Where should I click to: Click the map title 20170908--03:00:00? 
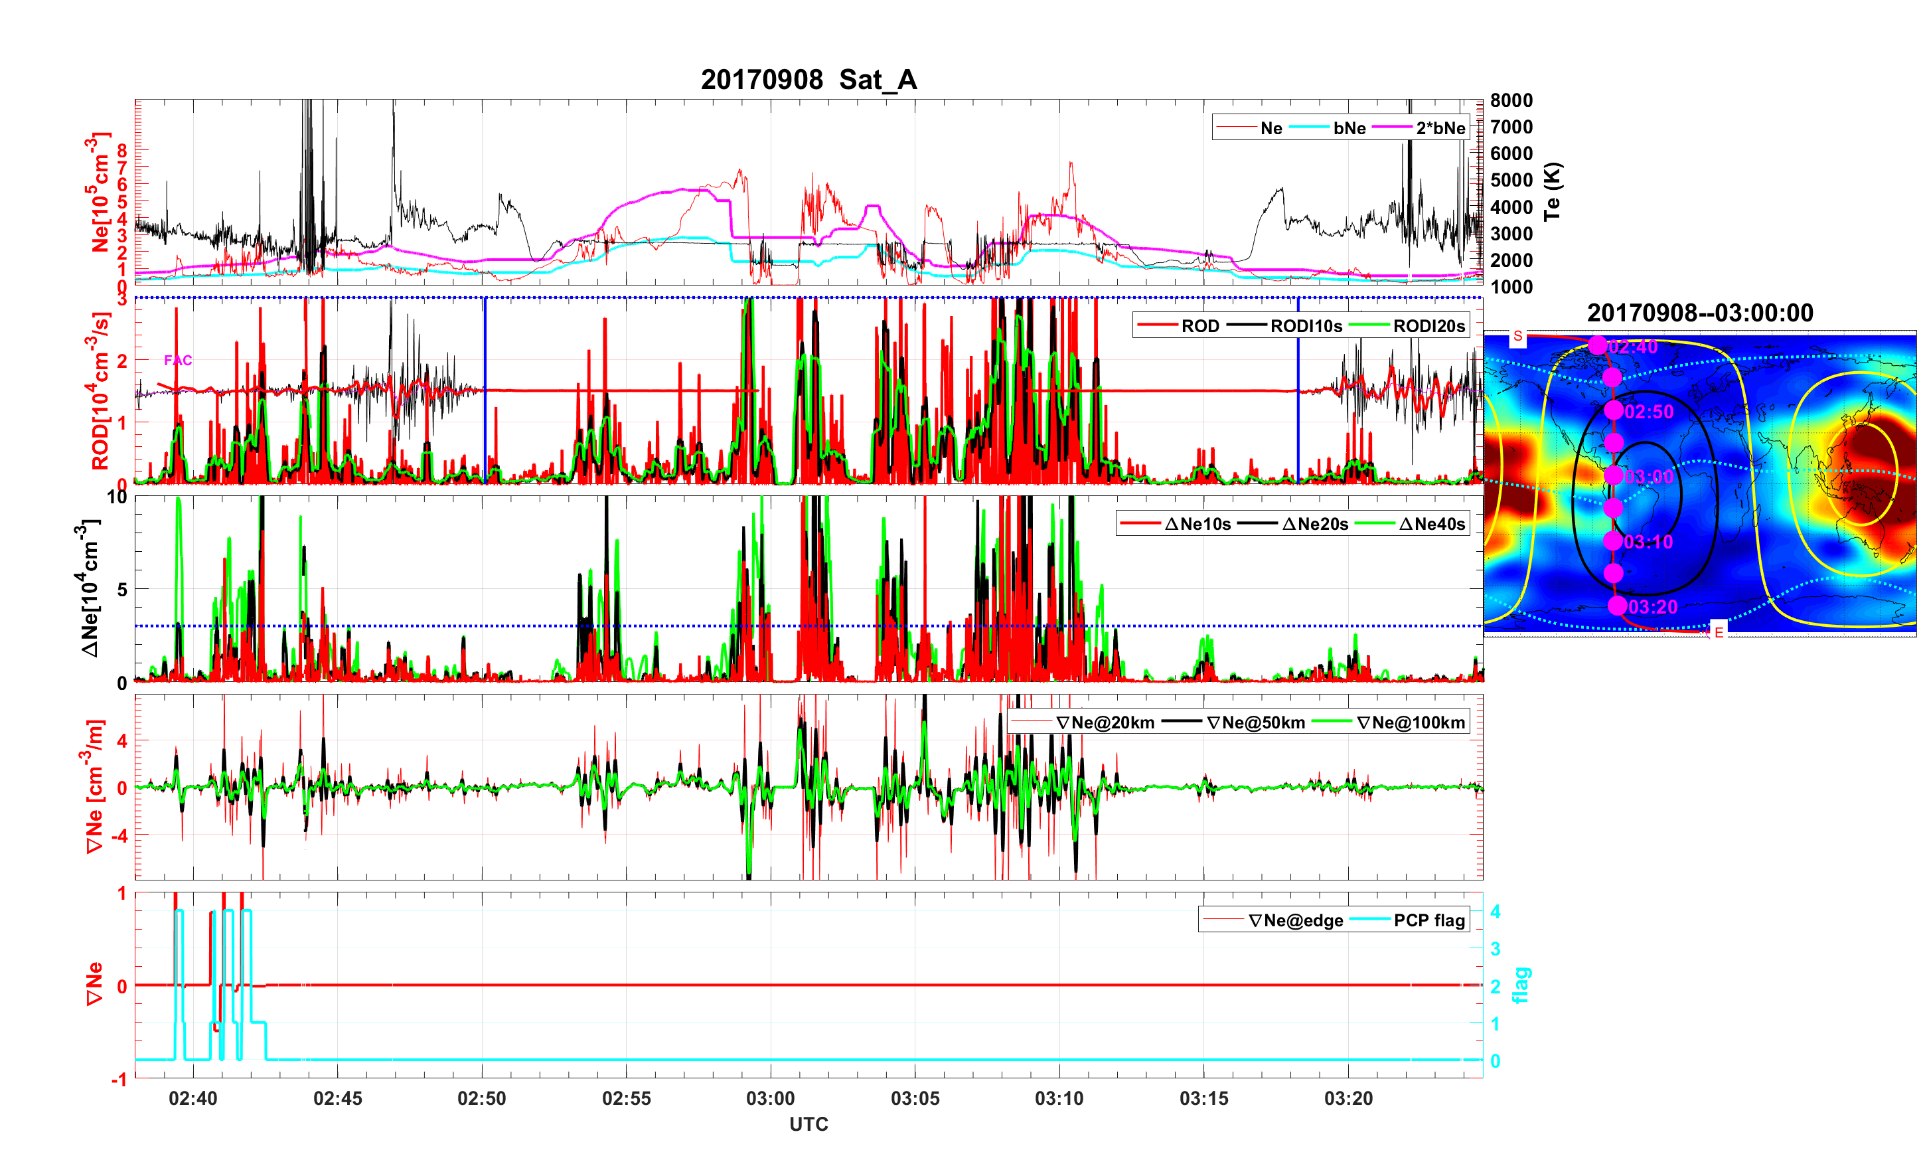tap(1699, 313)
